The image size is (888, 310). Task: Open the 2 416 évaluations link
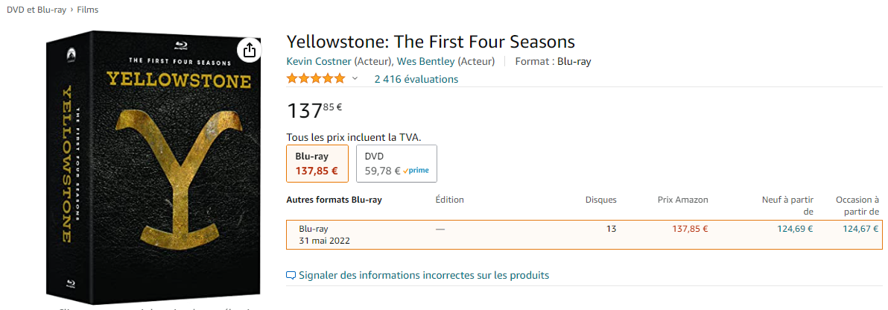point(416,79)
